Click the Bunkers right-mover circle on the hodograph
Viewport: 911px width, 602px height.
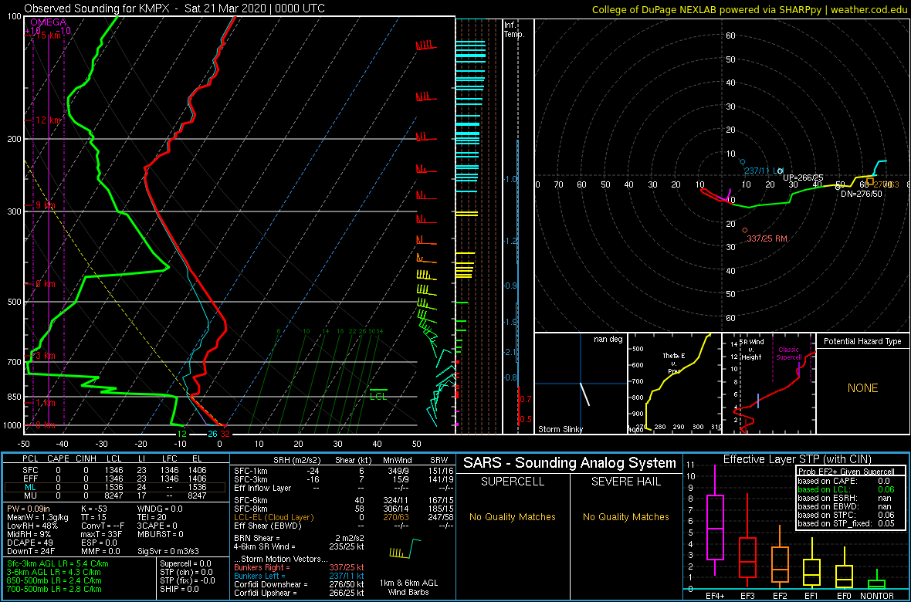pos(745,231)
